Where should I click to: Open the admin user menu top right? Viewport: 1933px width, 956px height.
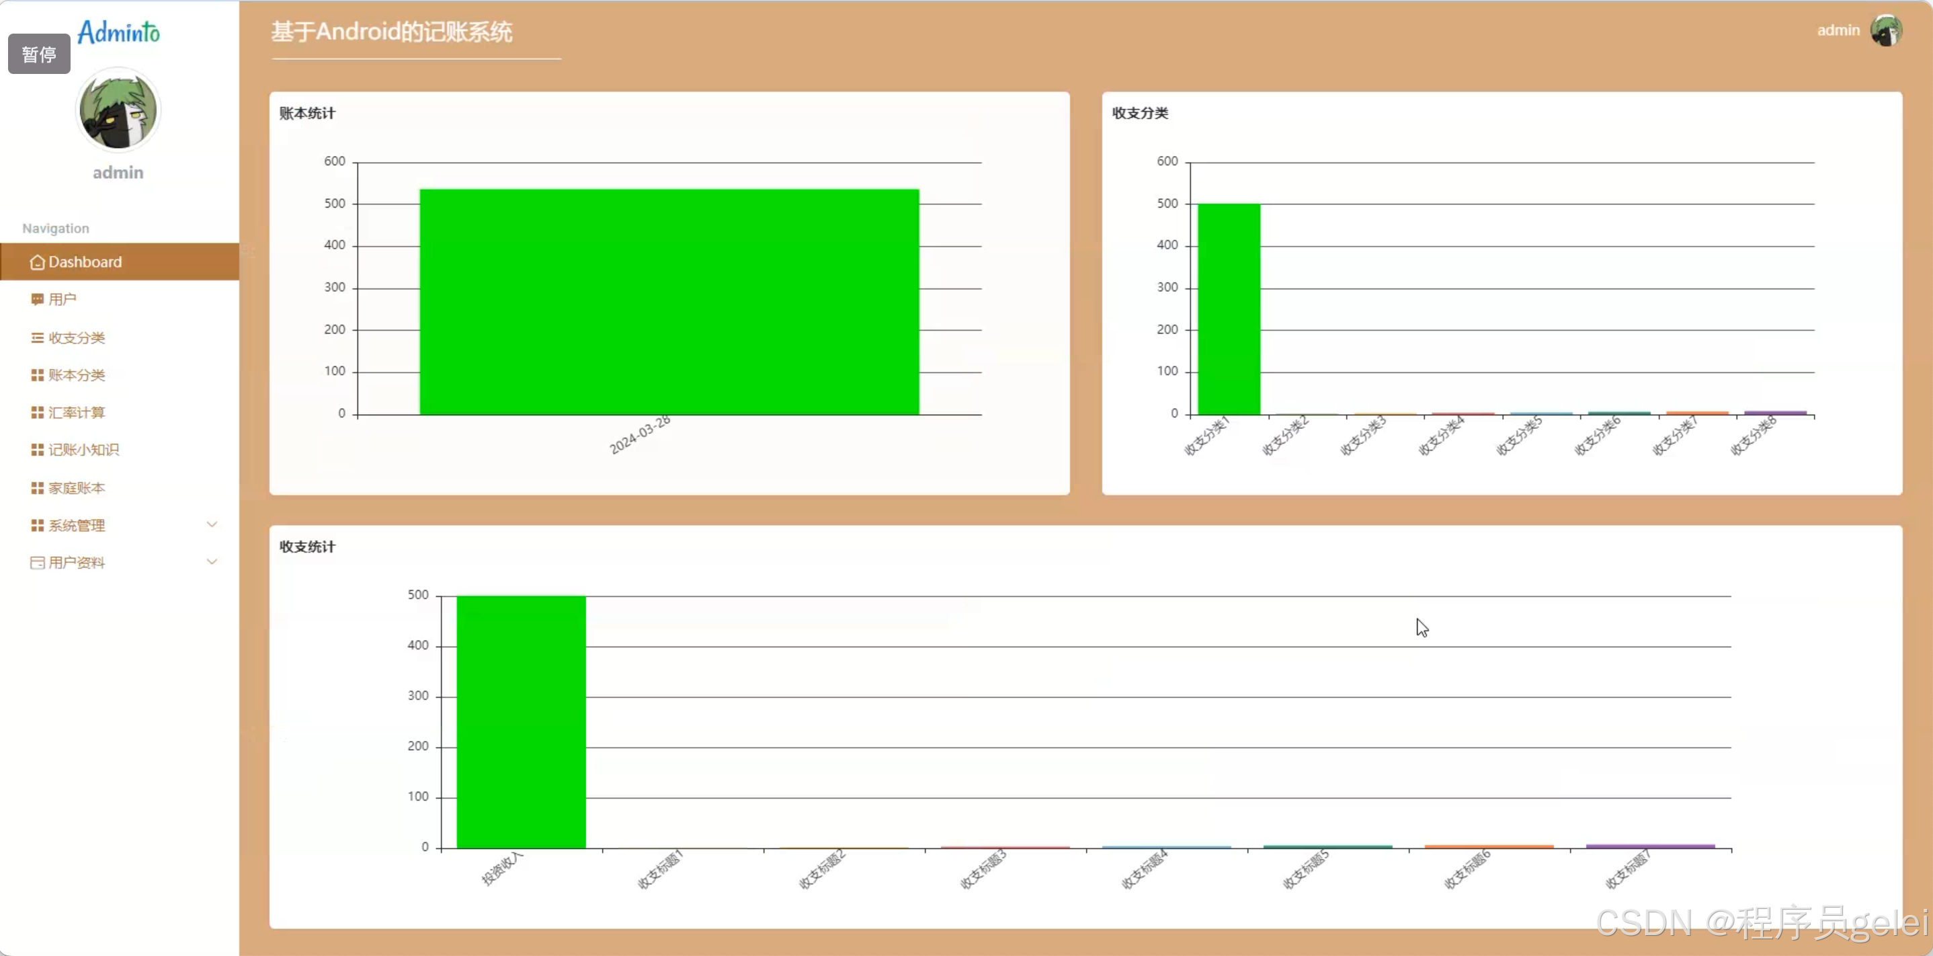point(1838,31)
